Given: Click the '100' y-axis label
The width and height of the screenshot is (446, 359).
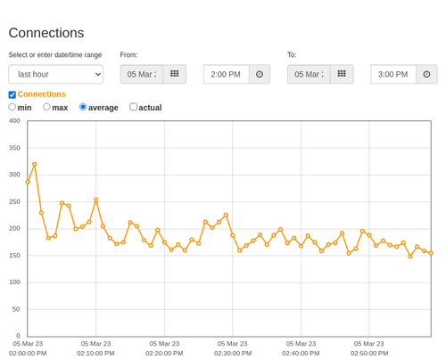Looking at the screenshot, I should pos(14,282).
